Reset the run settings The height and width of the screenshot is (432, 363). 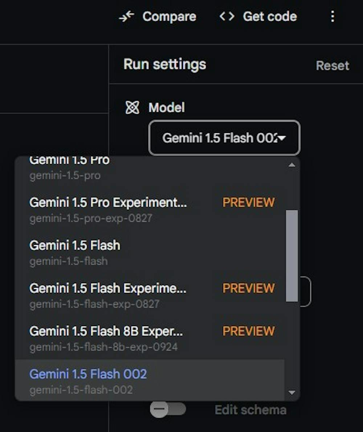(332, 66)
